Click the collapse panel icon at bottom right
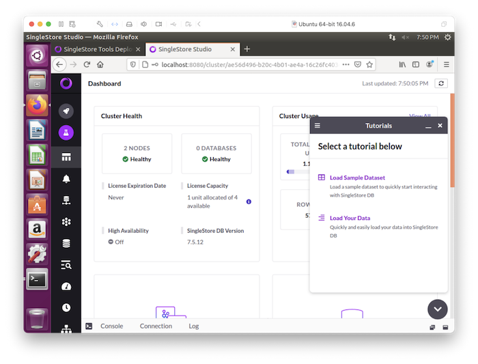 tap(445, 327)
